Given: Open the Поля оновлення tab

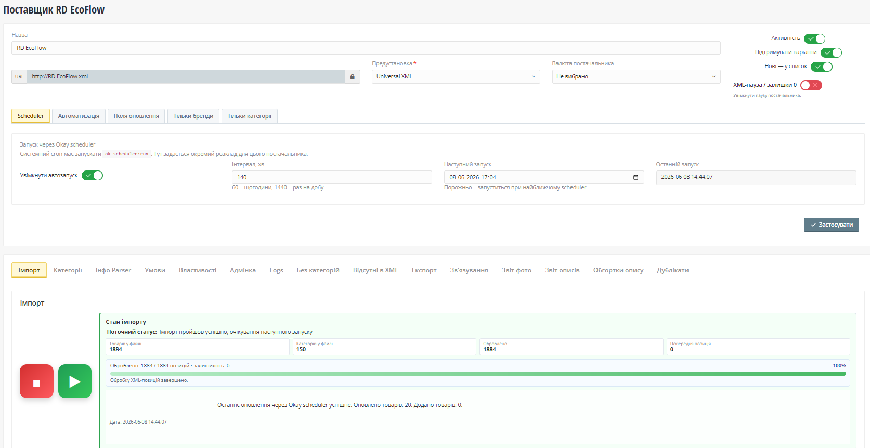Looking at the screenshot, I should [136, 116].
